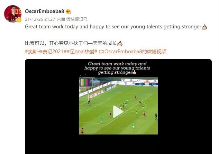The image size is (219, 154).
Task: Click the thumbs-up emoji in the video caption
Action: (134, 72)
